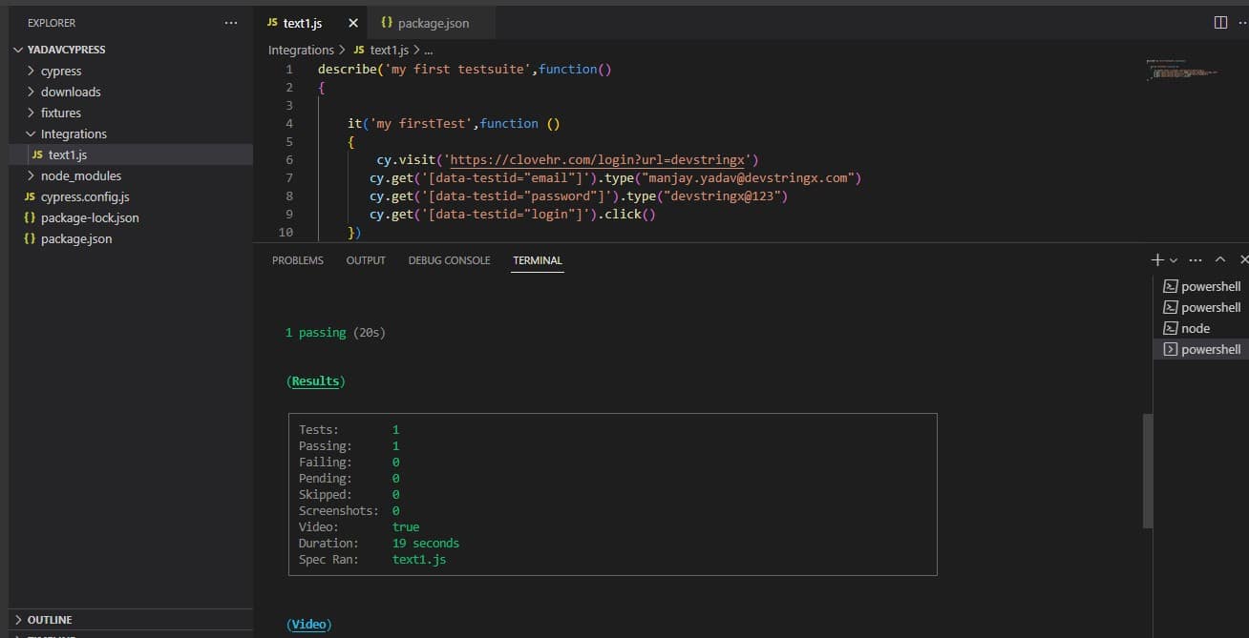Click the Results heading in terminal
The image size is (1249, 638).
315,381
